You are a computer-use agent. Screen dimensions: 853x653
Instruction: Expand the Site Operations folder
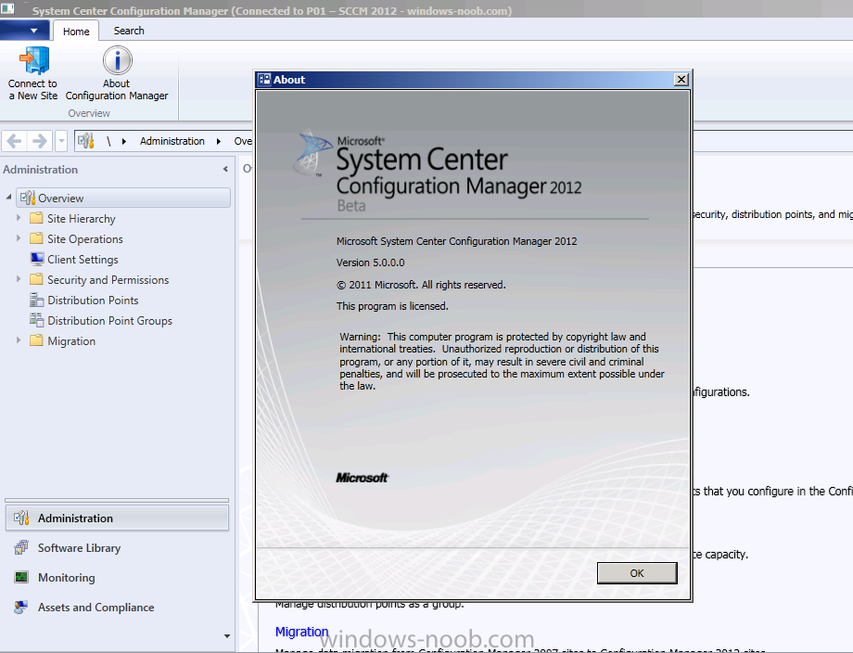coord(19,238)
